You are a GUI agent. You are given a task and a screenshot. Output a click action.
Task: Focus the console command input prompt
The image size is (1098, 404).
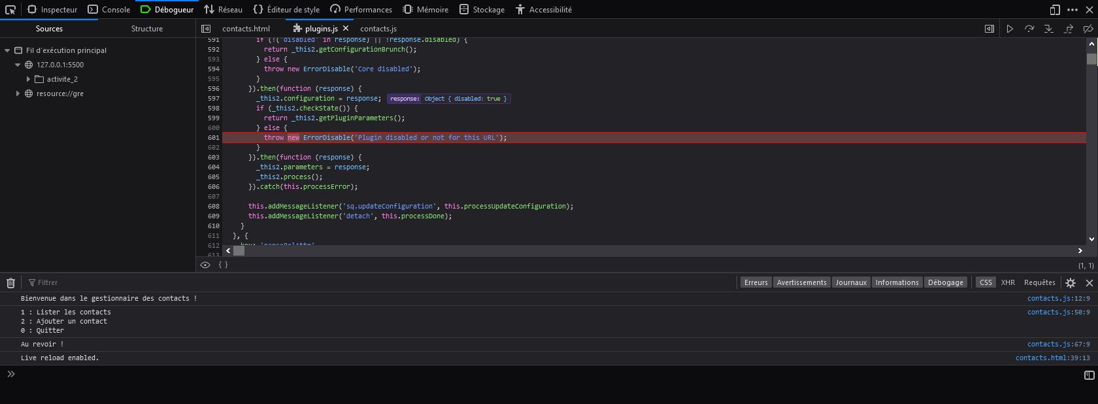[x=549, y=375]
